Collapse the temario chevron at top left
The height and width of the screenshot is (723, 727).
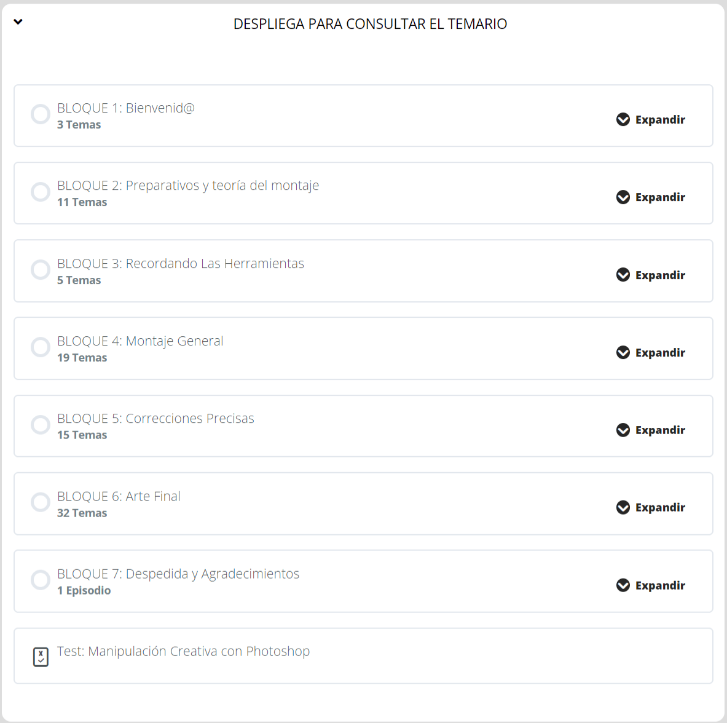click(18, 22)
